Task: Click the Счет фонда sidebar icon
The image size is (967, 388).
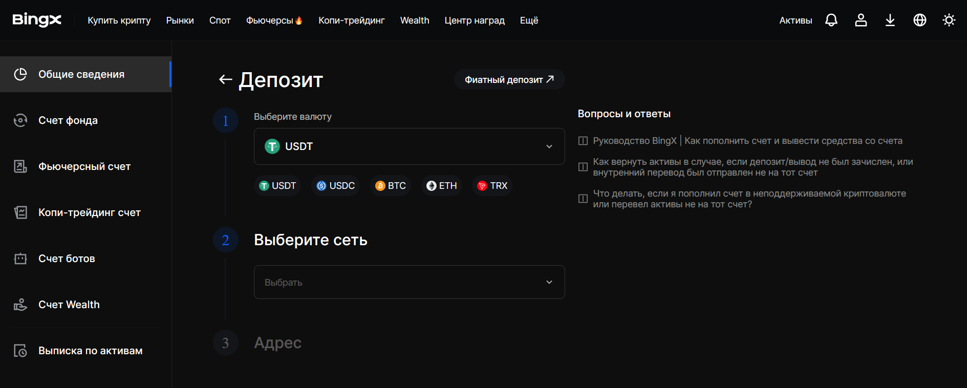Action: click(20, 120)
